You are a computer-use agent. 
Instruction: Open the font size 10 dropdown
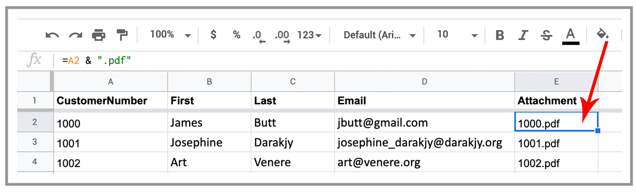pos(457,35)
